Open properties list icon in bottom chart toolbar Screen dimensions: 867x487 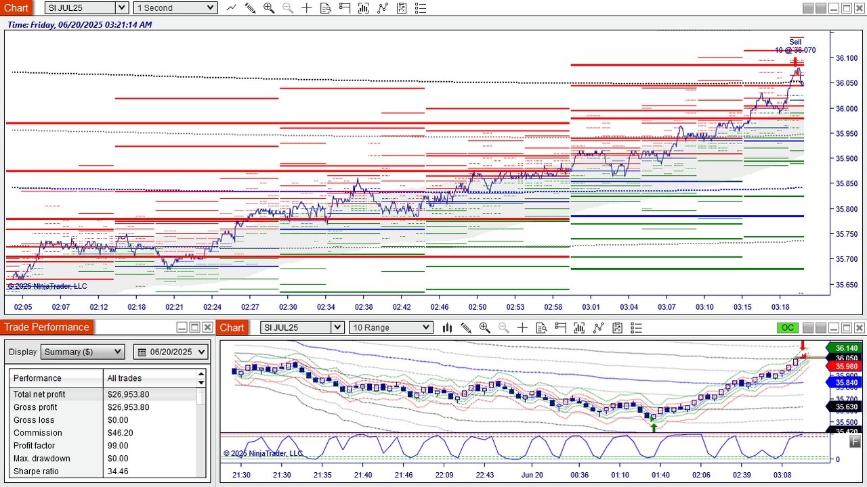click(636, 328)
